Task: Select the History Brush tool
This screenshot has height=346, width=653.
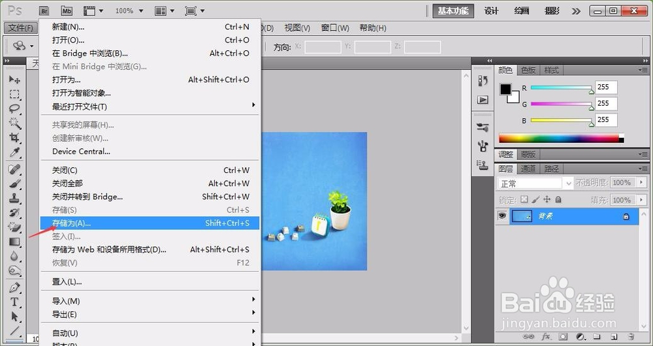Action: point(14,213)
